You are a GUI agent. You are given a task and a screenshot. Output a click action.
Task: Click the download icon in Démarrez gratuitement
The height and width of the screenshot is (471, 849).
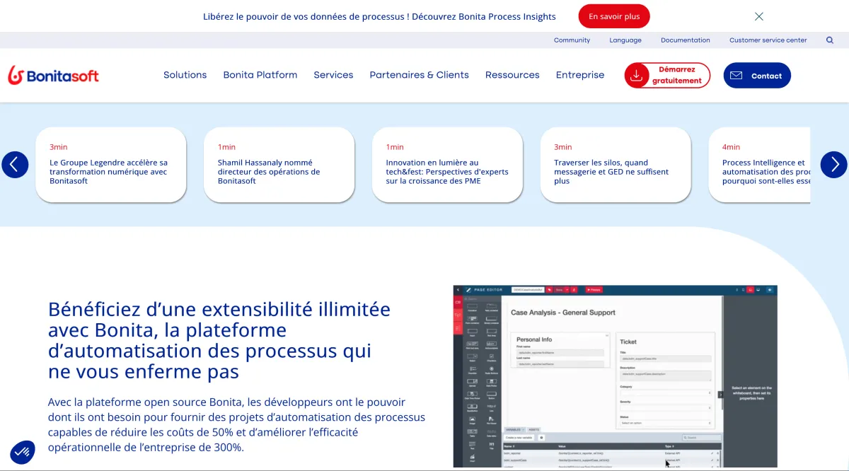[637, 76]
